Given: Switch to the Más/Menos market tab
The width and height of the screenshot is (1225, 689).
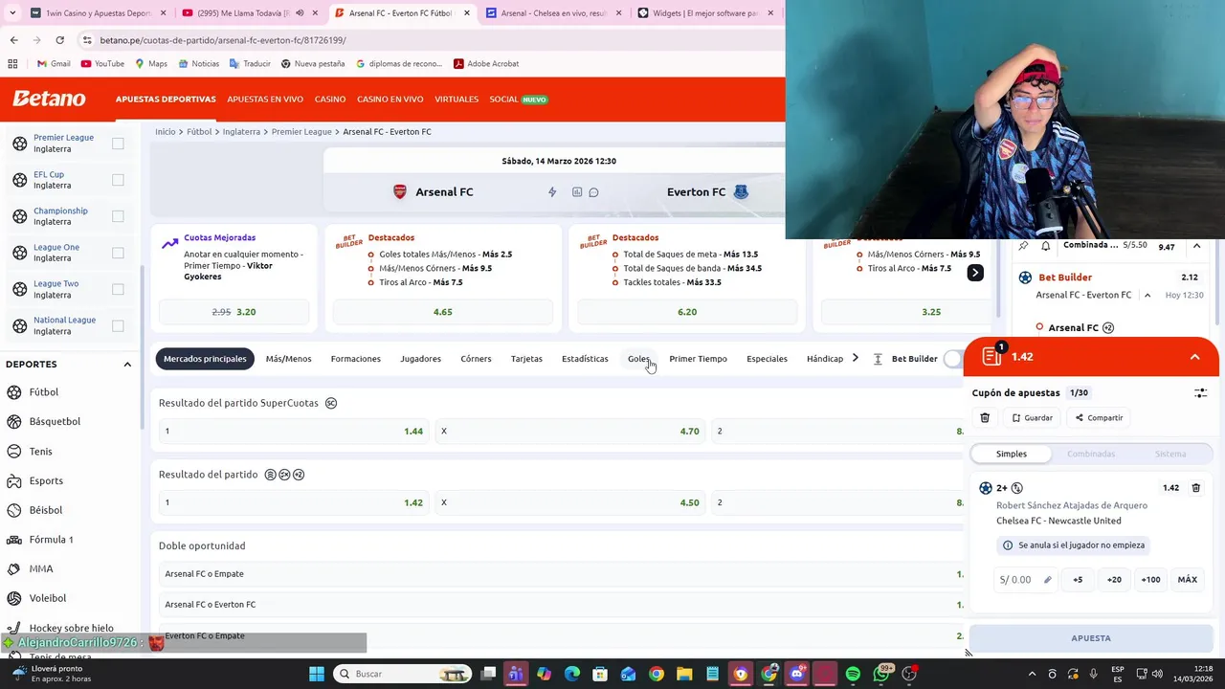Looking at the screenshot, I should [288, 359].
